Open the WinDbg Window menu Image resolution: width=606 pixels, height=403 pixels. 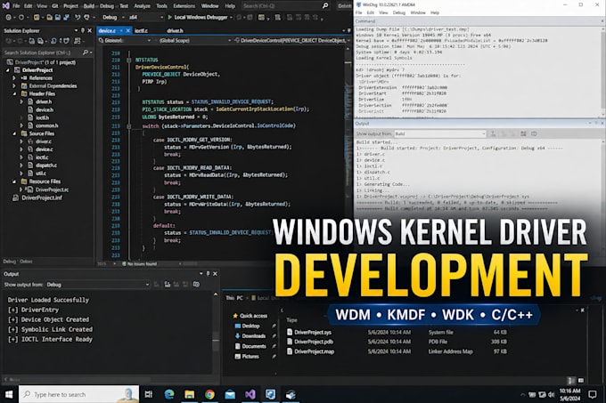tap(418, 12)
